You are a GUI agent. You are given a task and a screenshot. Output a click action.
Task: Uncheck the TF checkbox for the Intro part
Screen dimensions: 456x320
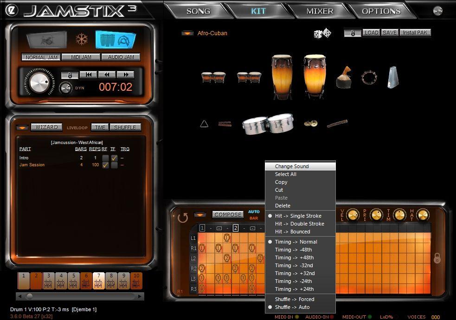[x=114, y=158]
